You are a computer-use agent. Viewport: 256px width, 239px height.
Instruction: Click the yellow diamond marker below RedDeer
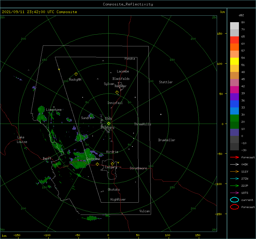pos(117,92)
